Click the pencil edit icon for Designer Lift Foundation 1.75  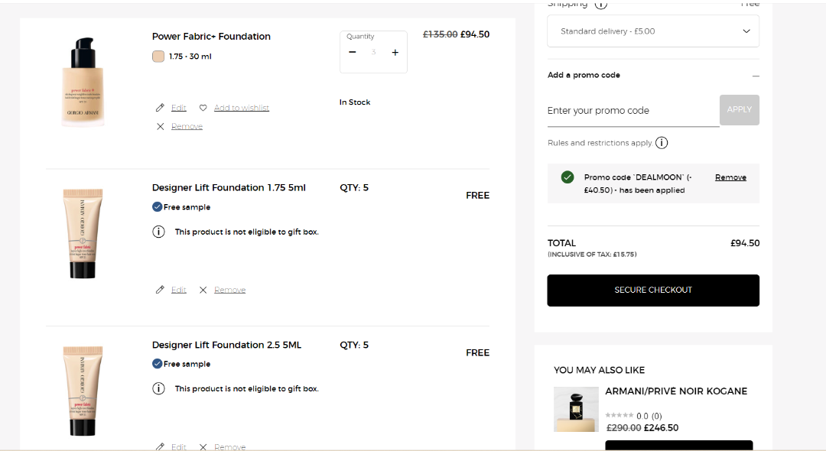(160, 290)
